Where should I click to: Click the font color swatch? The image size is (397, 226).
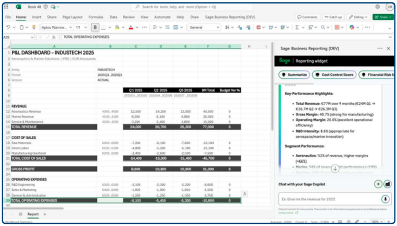pyautogui.click(x=130, y=27)
